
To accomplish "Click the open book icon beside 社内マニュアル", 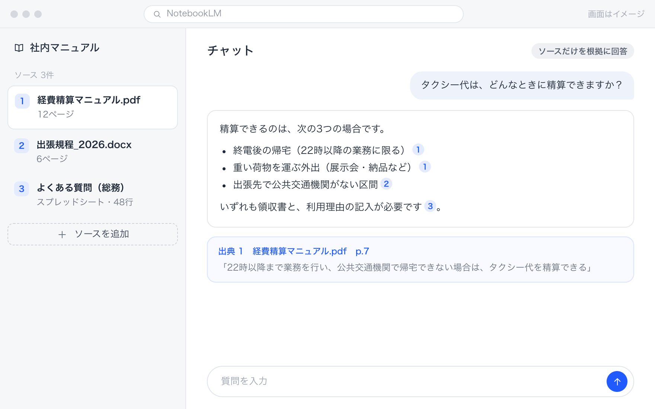I will tap(19, 48).
